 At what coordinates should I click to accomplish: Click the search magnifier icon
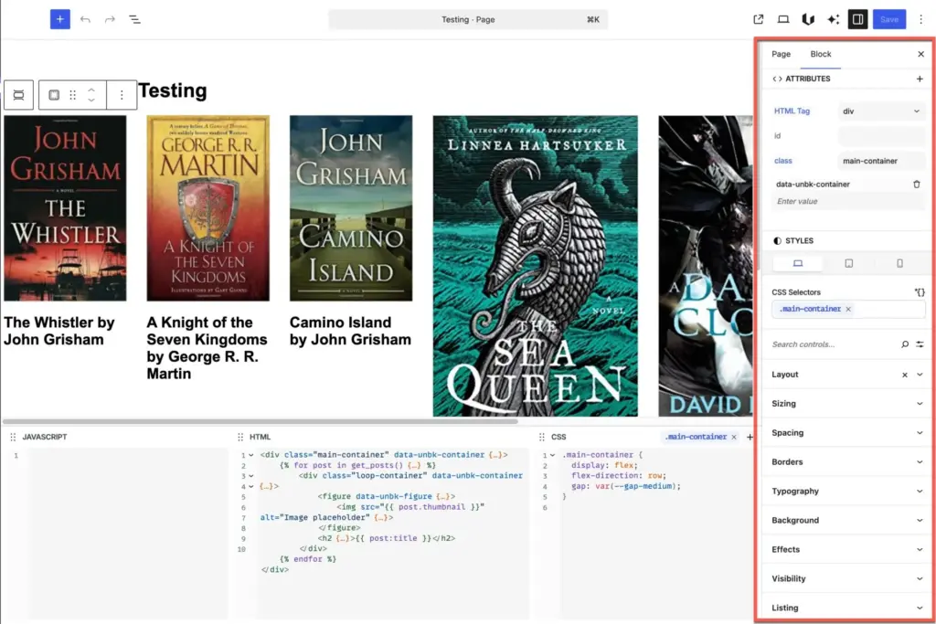(x=905, y=344)
